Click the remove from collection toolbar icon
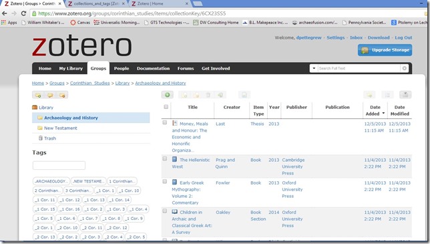The width and height of the screenshot is (430, 244). coord(196,95)
